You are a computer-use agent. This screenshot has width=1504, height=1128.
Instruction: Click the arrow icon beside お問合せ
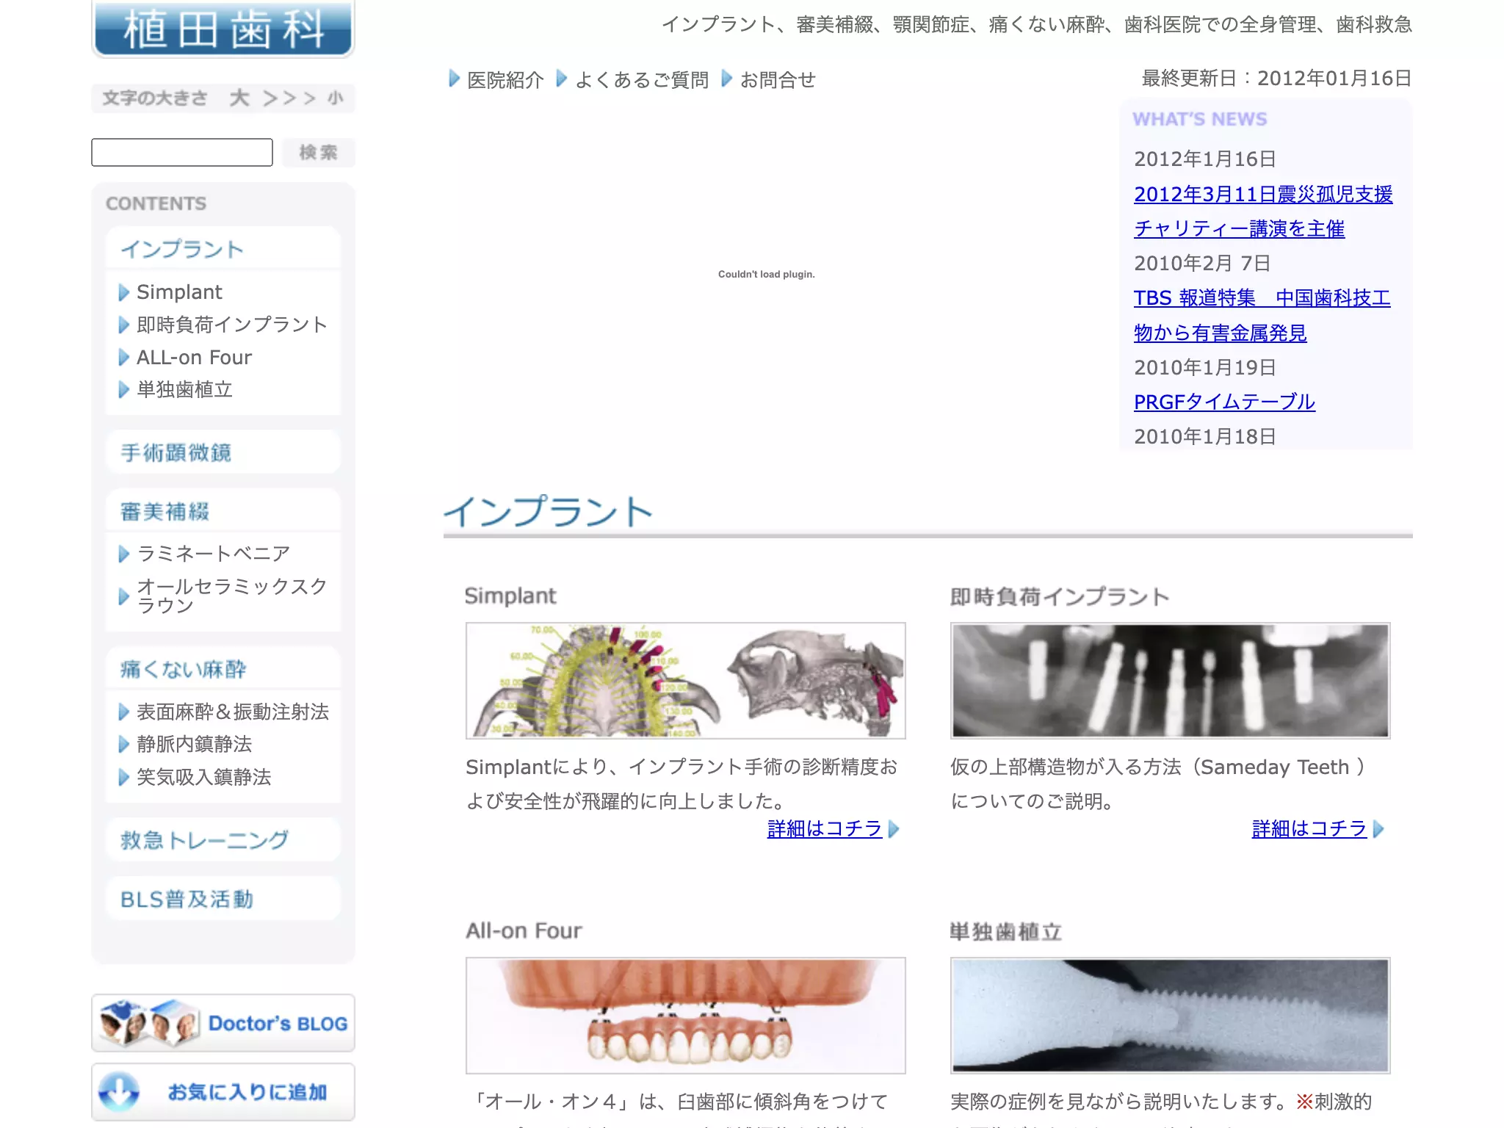(727, 79)
